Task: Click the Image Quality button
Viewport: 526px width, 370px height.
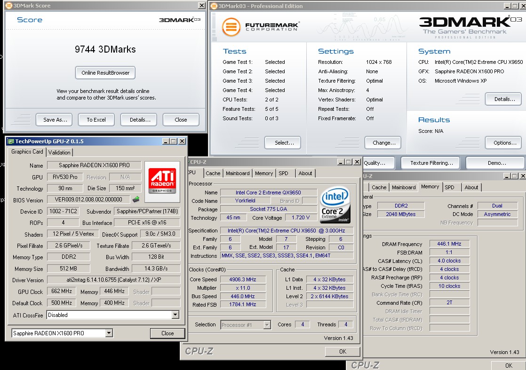Action: pyautogui.click(x=379, y=163)
